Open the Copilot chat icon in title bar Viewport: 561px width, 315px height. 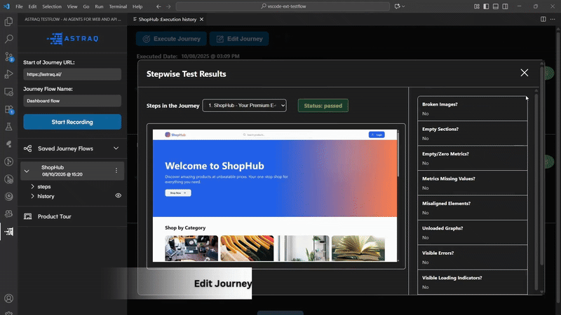click(397, 6)
